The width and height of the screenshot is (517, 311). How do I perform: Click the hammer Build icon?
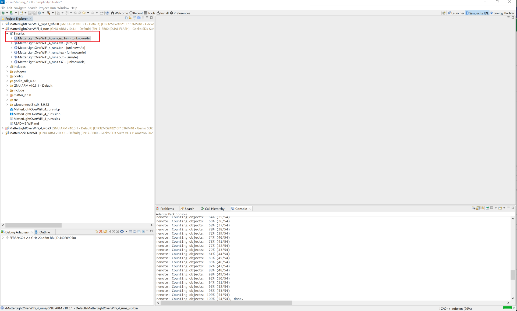click(48, 13)
